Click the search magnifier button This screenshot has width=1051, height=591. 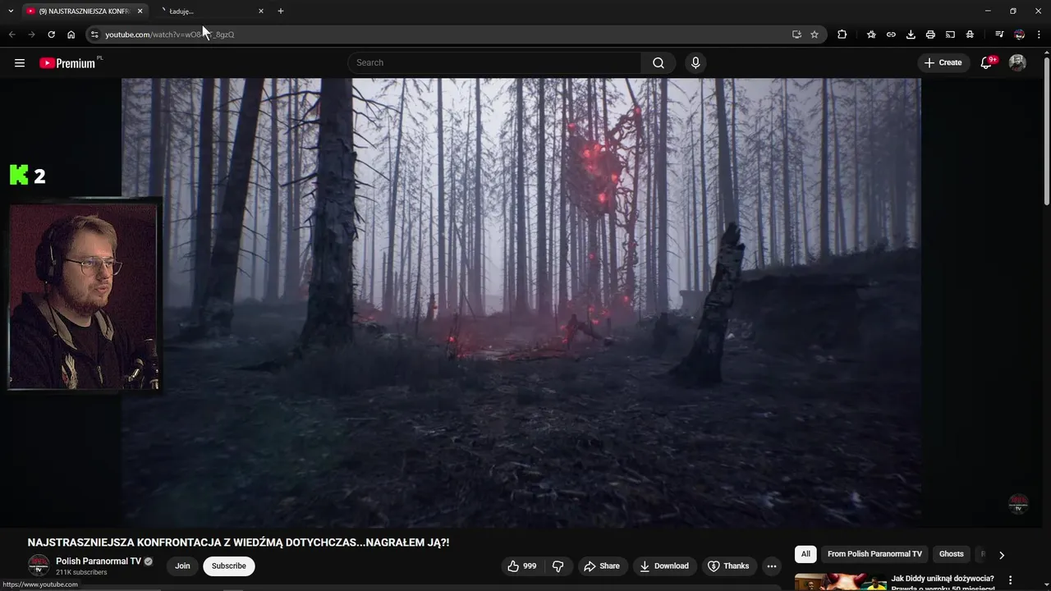point(659,62)
